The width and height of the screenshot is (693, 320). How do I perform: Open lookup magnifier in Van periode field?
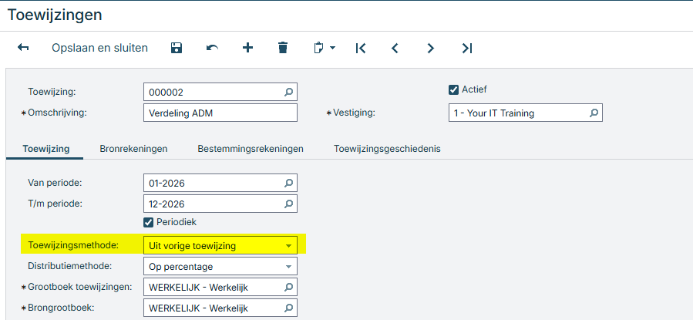(x=288, y=183)
